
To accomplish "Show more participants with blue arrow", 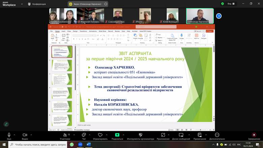I will pos(218,16).
